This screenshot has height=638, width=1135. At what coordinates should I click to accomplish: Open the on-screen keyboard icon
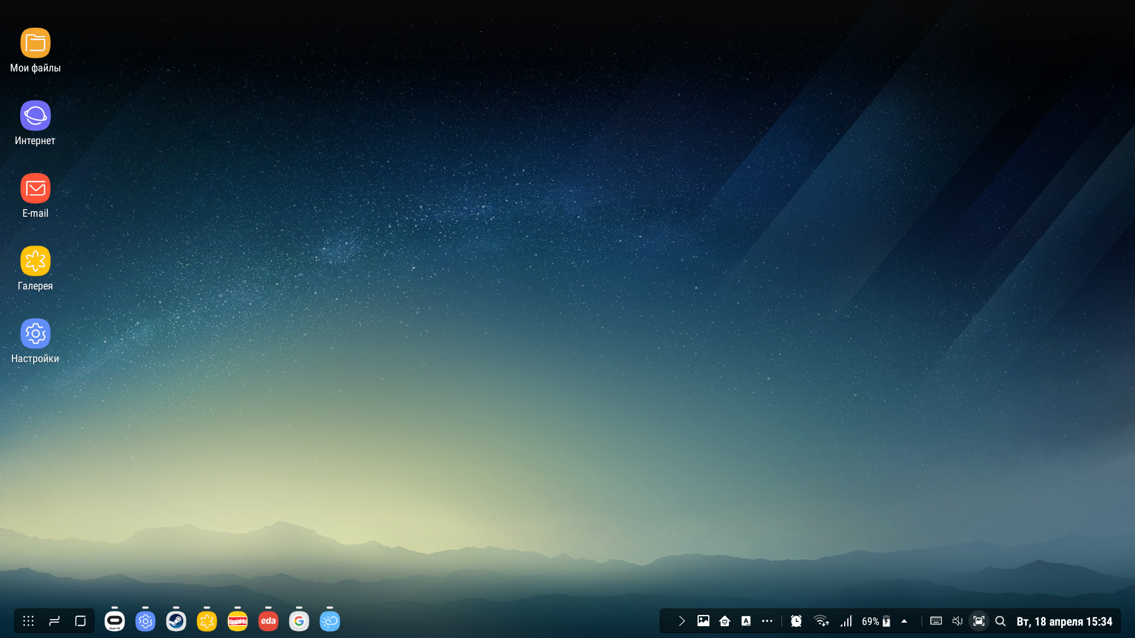(x=936, y=621)
